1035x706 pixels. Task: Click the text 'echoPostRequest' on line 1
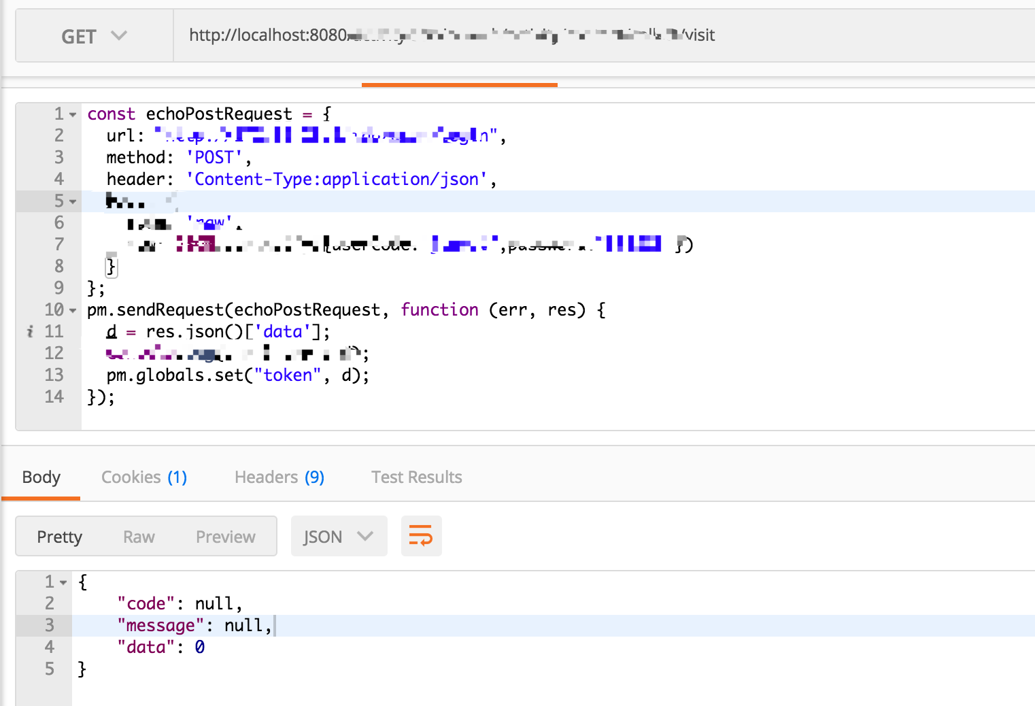point(219,114)
